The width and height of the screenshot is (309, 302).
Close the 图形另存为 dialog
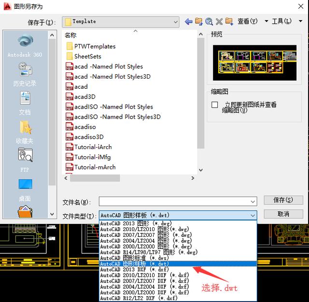(301, 6)
